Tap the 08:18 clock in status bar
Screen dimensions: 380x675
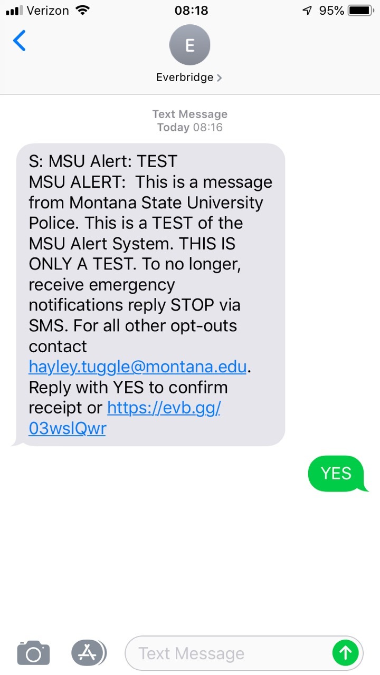click(191, 11)
